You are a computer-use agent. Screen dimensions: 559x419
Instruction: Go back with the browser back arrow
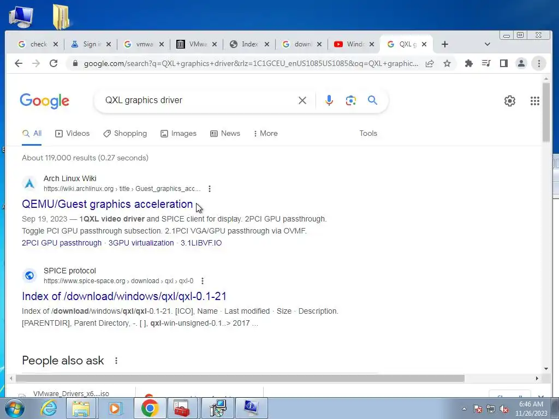tap(19, 63)
